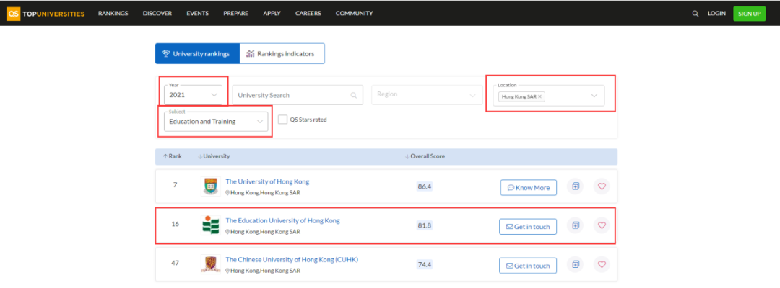Shortlist CUHK with the heart icon
780x288 pixels.
pos(602,265)
